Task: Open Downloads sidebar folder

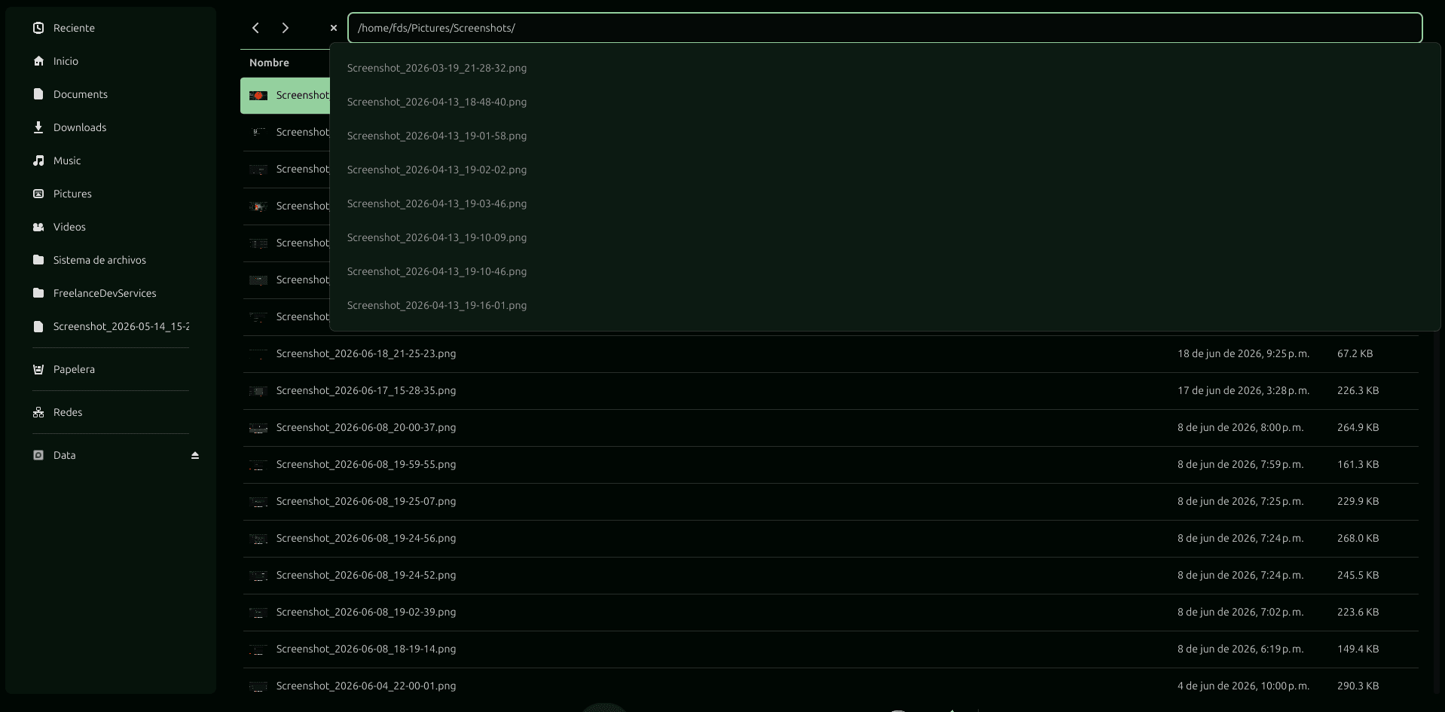Action: 111,127
